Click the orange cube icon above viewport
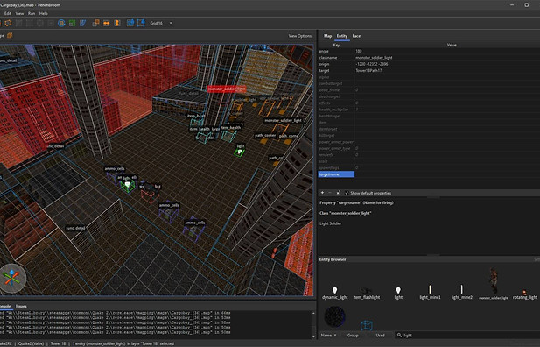This screenshot has height=347, width=540. pyautogui.click(x=10, y=36)
